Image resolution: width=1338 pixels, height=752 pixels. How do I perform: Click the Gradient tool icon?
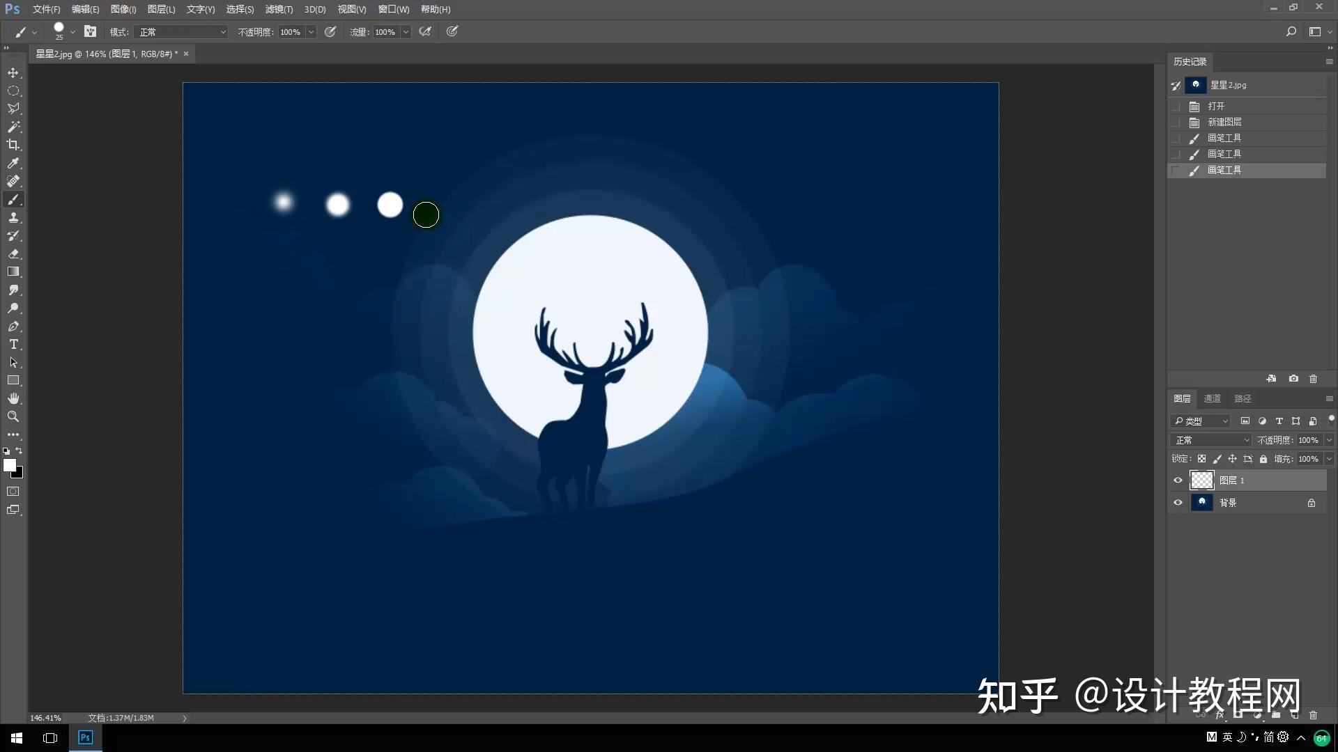click(13, 272)
